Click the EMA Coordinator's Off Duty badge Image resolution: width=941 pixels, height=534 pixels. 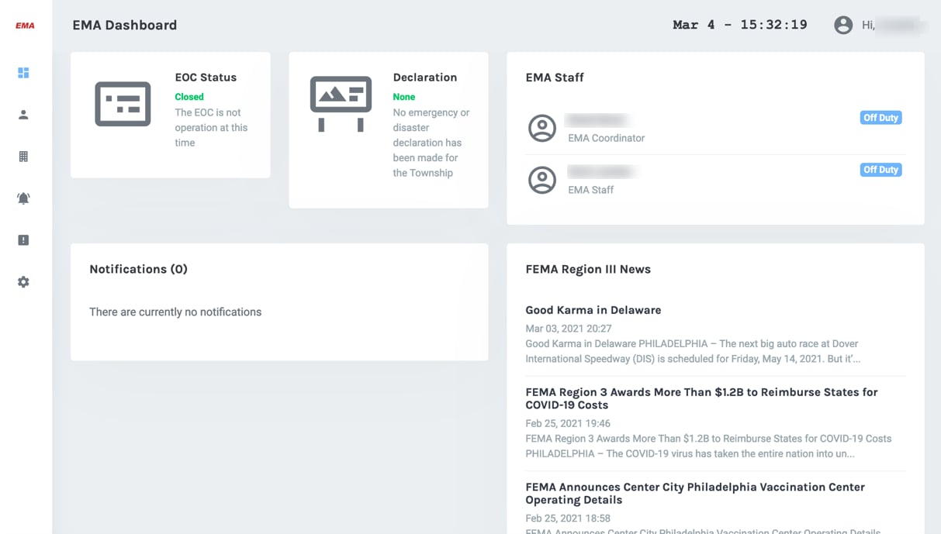click(880, 118)
